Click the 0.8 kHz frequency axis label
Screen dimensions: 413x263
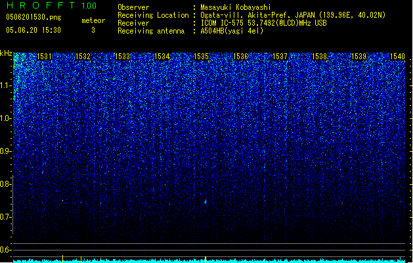point(5,184)
